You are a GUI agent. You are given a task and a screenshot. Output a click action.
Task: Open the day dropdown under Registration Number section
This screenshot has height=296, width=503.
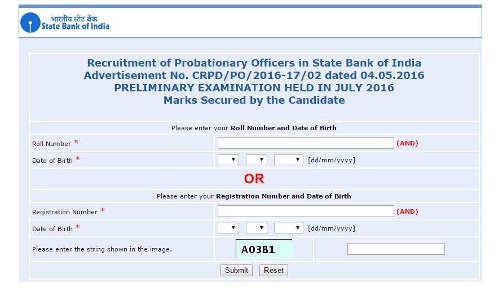coord(228,228)
